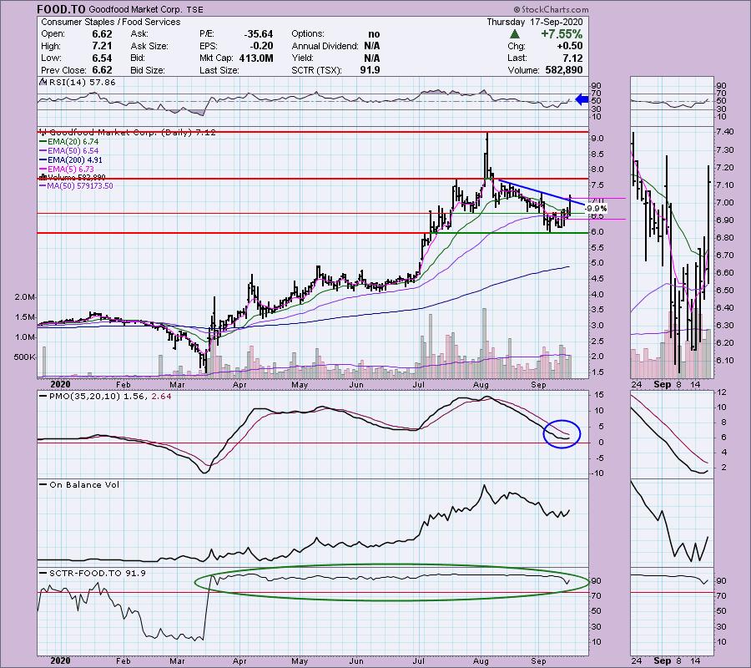
Task: Click the Options value no
Action: 374,34
